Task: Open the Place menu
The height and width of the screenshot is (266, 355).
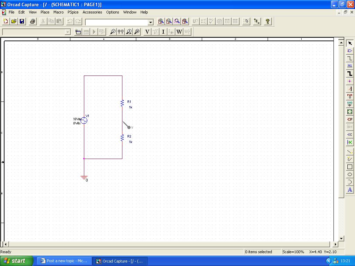Action: point(45,12)
